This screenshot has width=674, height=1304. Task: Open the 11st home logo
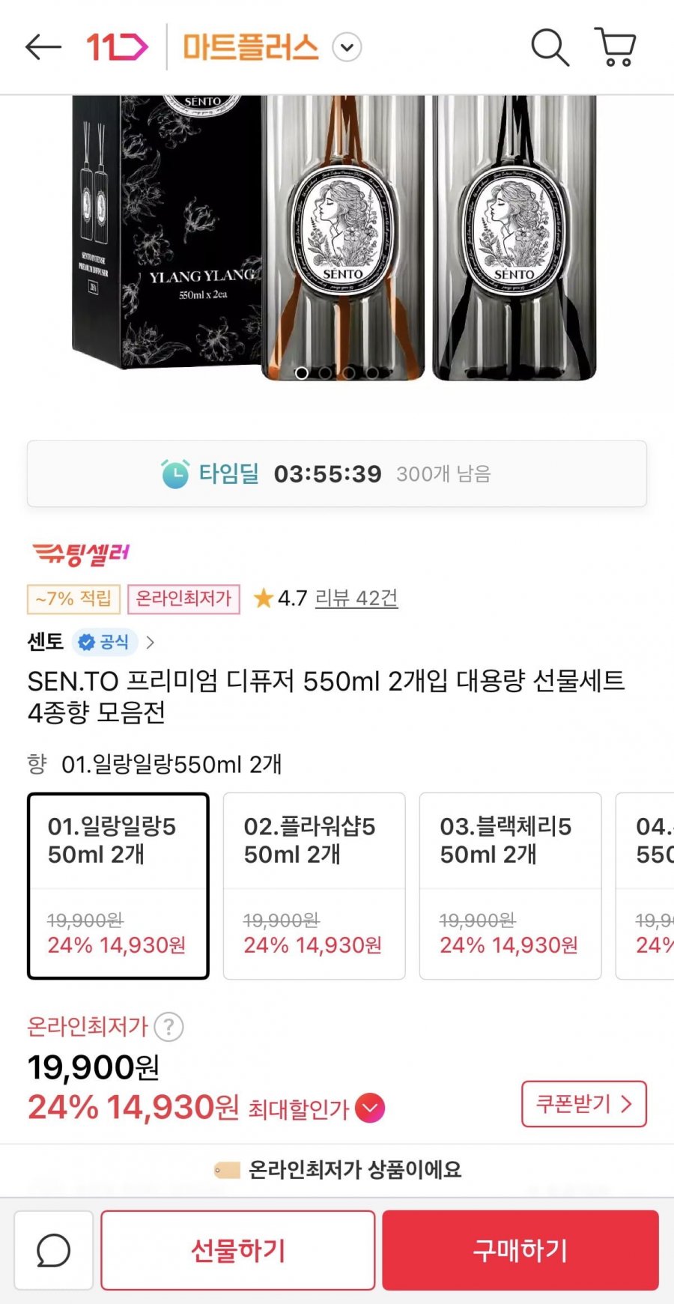point(117,47)
